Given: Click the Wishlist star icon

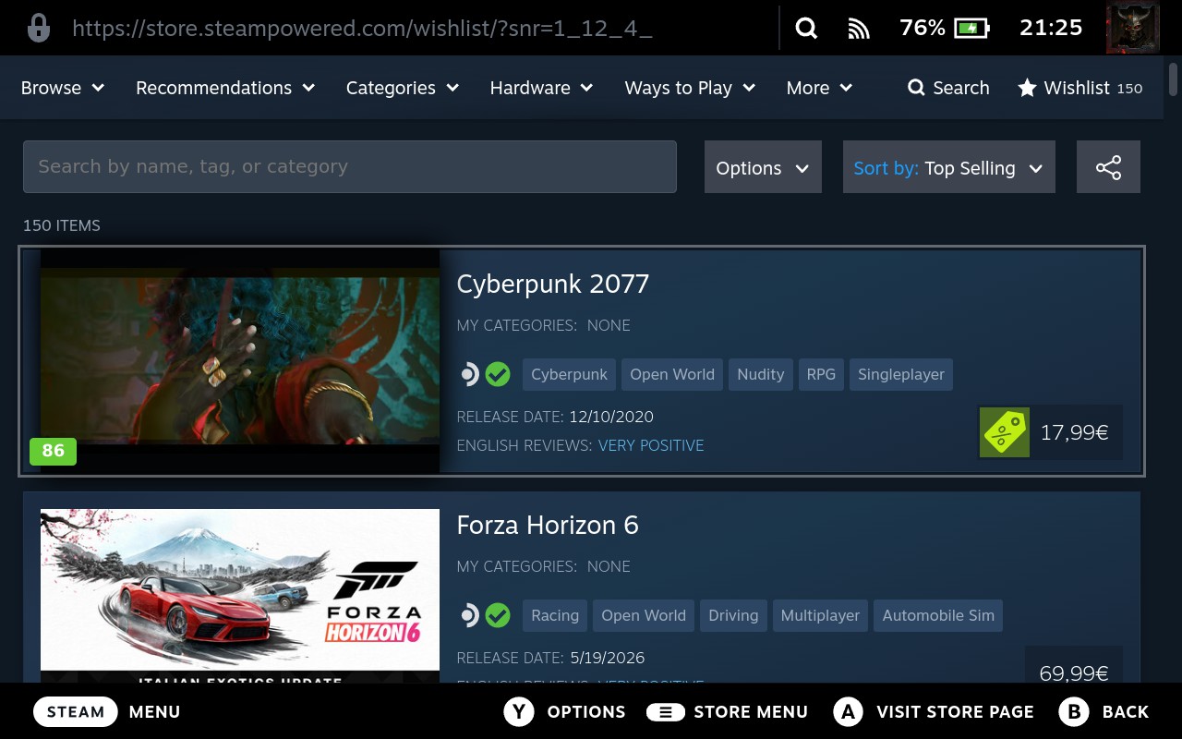Looking at the screenshot, I should 1027,88.
